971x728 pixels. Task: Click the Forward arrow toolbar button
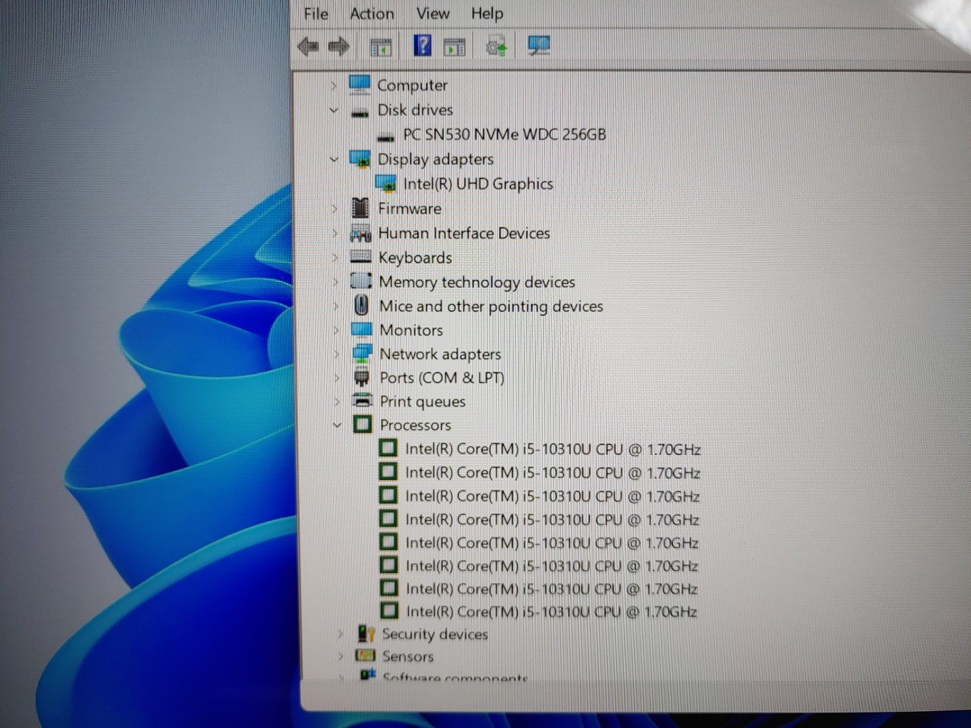pyautogui.click(x=339, y=46)
